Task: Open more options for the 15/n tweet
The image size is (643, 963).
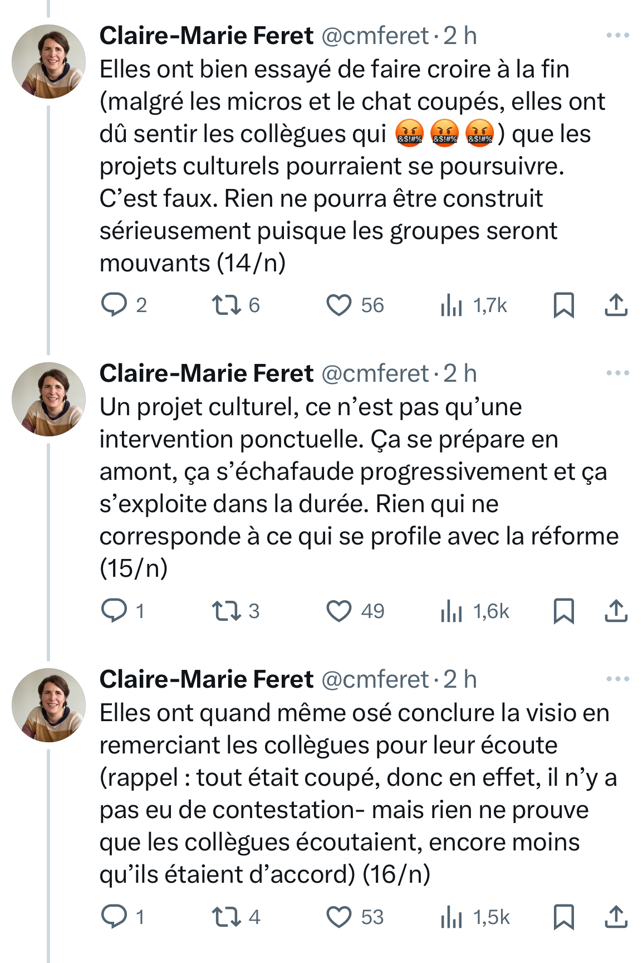Action: [617, 373]
